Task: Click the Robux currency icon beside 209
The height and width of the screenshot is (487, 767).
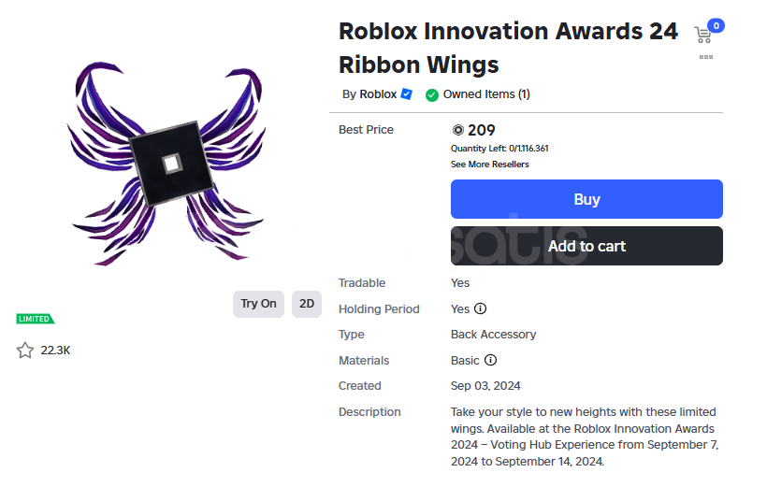Action: [457, 131]
